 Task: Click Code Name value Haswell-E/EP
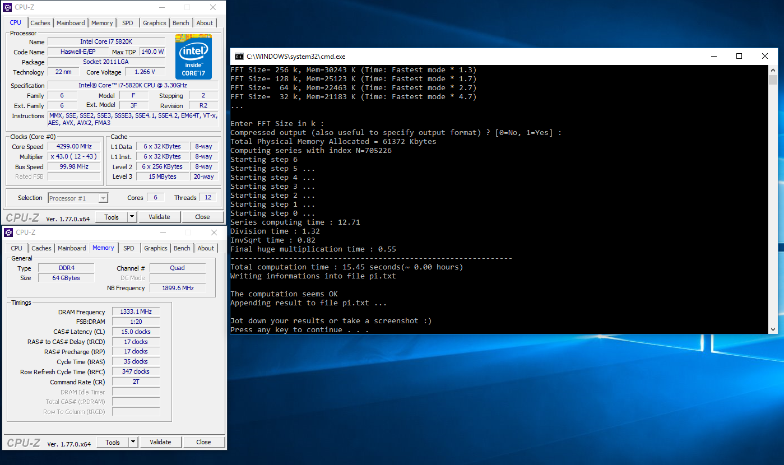click(x=78, y=52)
